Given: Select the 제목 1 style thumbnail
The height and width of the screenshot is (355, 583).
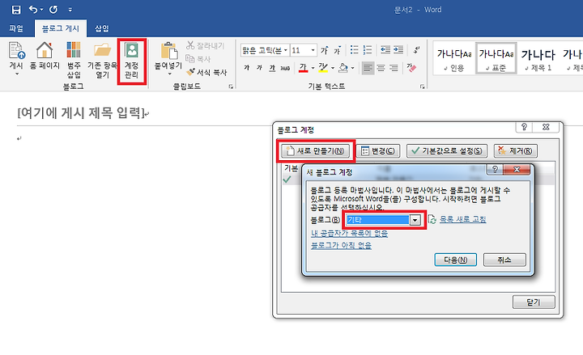Looking at the screenshot, I should [x=538, y=59].
